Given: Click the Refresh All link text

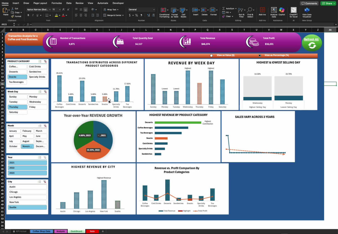Looking at the screenshot, I should point(311,39).
